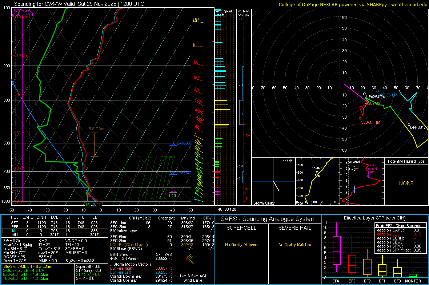429x285 pixels.
Task: Click the 'LCL-EL (Cloud Layer)' row
Action: point(162,245)
